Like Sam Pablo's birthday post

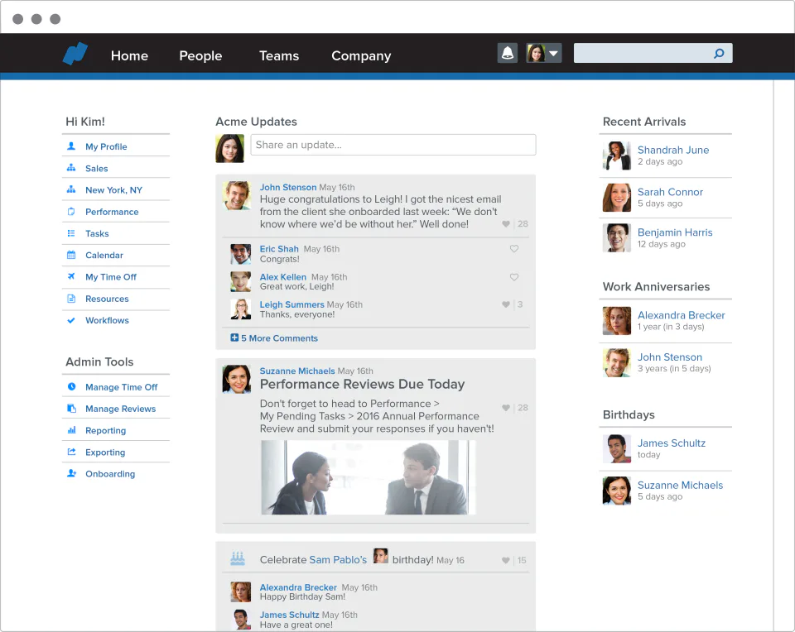505,559
